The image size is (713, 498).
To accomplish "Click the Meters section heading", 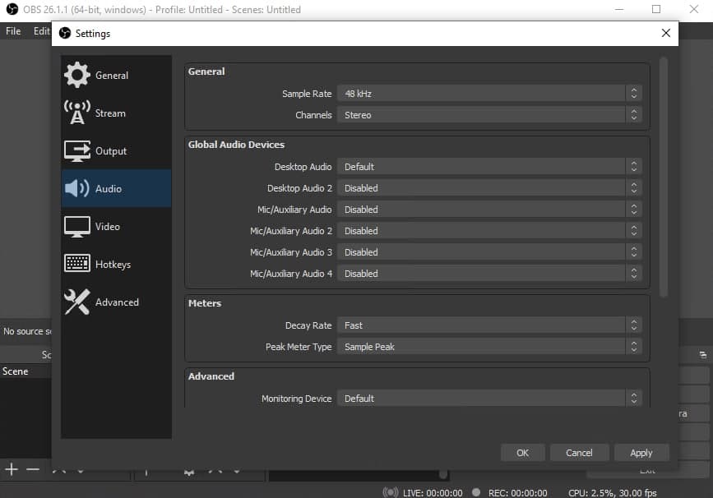I will (205, 303).
